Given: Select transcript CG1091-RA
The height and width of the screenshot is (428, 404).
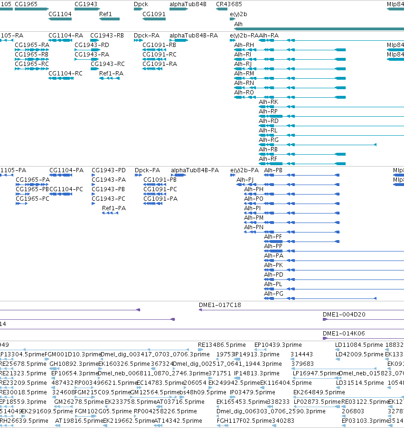Looking at the screenshot, I should click(x=152, y=69).
